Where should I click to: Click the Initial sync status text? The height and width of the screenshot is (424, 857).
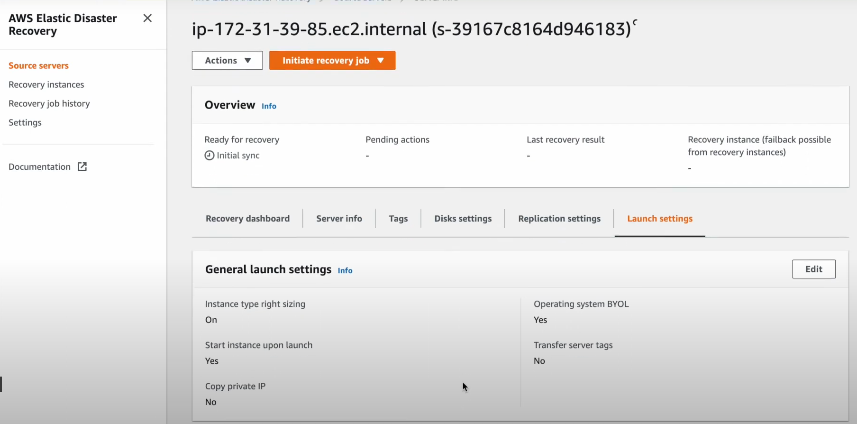point(238,156)
